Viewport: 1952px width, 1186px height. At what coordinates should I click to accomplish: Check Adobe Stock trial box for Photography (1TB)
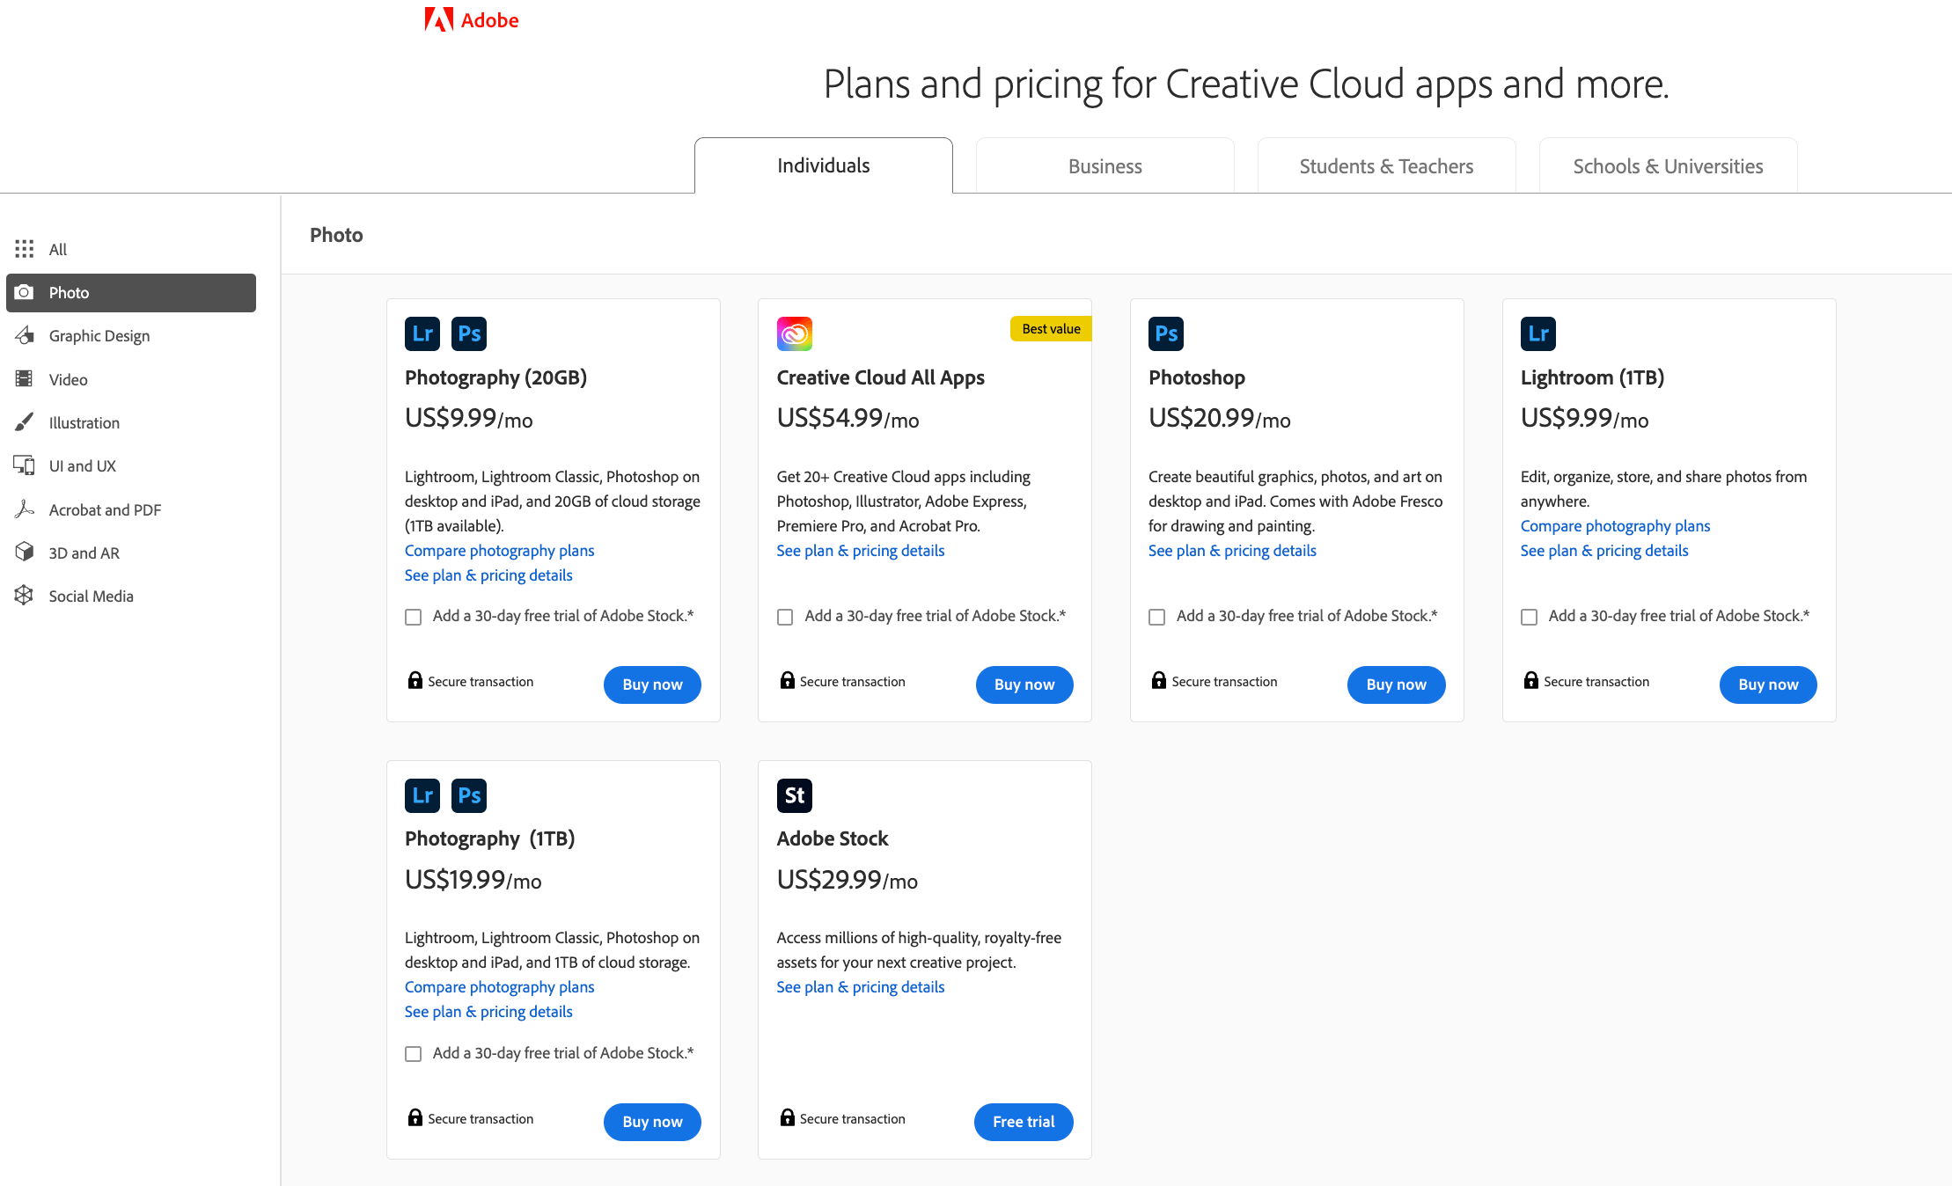point(414,1054)
